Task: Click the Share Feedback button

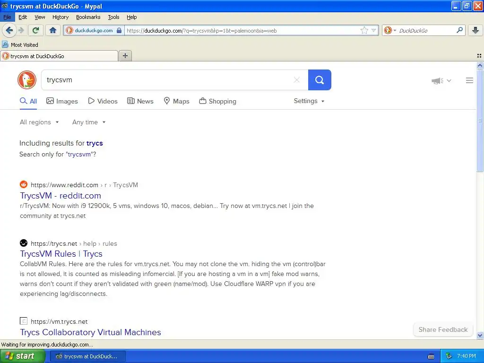Action: [443, 329]
